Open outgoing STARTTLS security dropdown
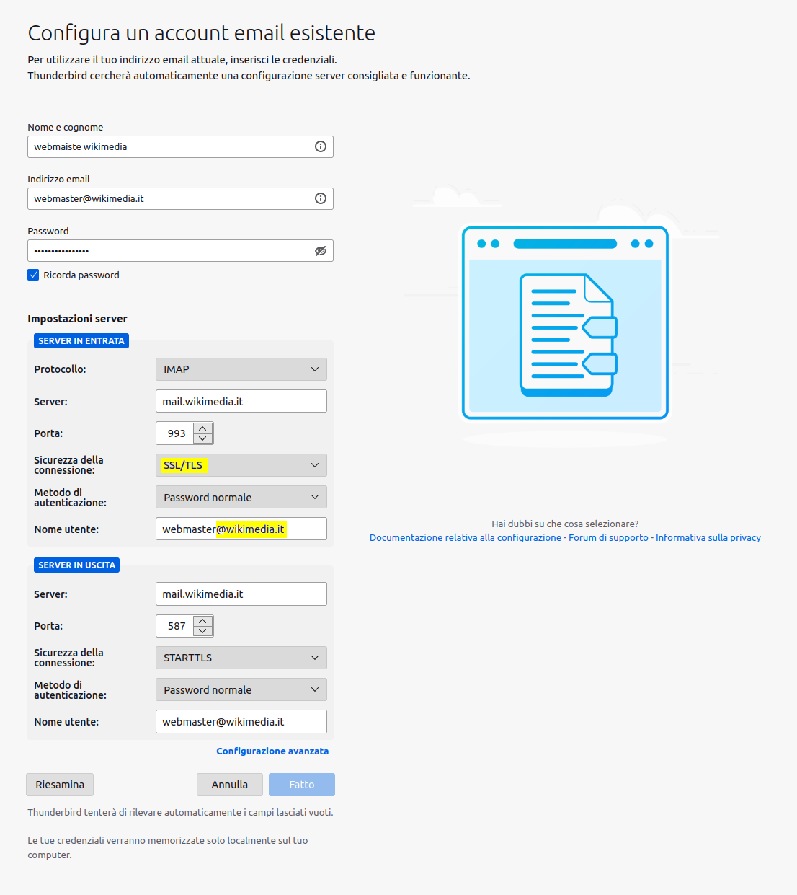 point(241,658)
